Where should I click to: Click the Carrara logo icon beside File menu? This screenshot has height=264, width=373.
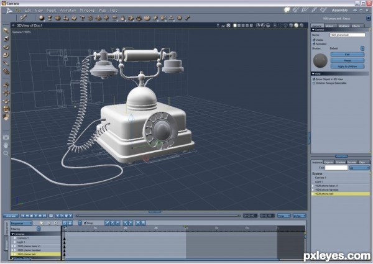click(9, 11)
